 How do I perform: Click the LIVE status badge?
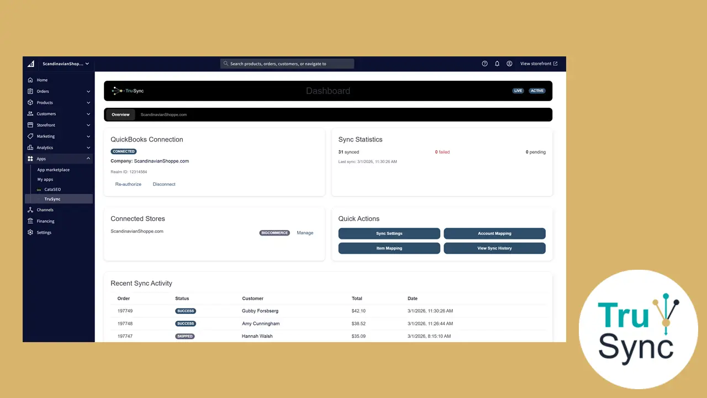pos(518,91)
